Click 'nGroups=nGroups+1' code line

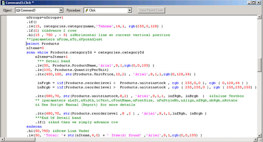(x=45, y=17)
